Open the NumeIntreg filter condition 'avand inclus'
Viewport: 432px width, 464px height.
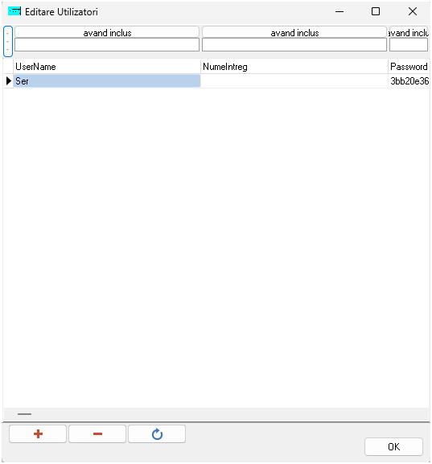coord(294,32)
